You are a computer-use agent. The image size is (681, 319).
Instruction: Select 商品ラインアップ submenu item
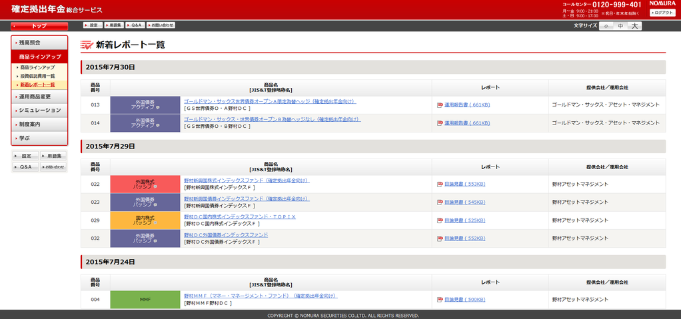37,68
